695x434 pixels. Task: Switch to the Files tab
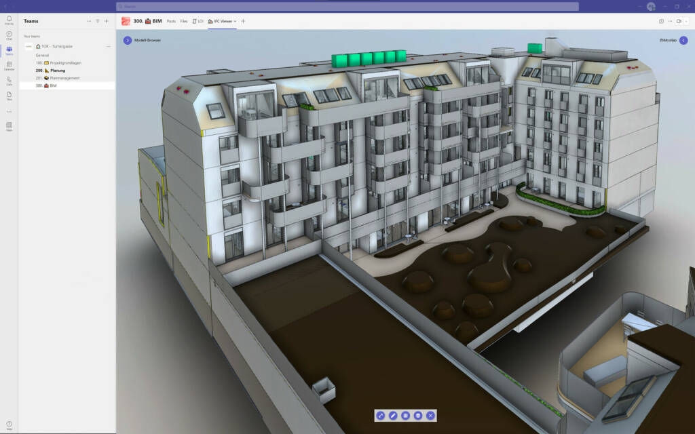click(184, 21)
